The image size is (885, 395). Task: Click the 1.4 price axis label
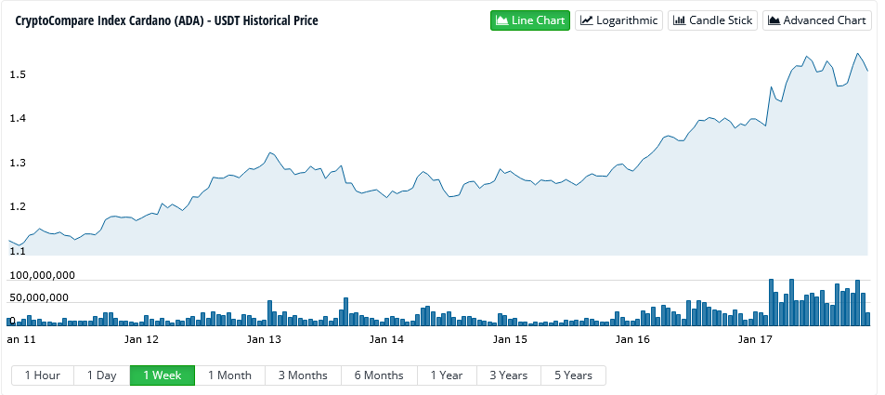(x=17, y=119)
